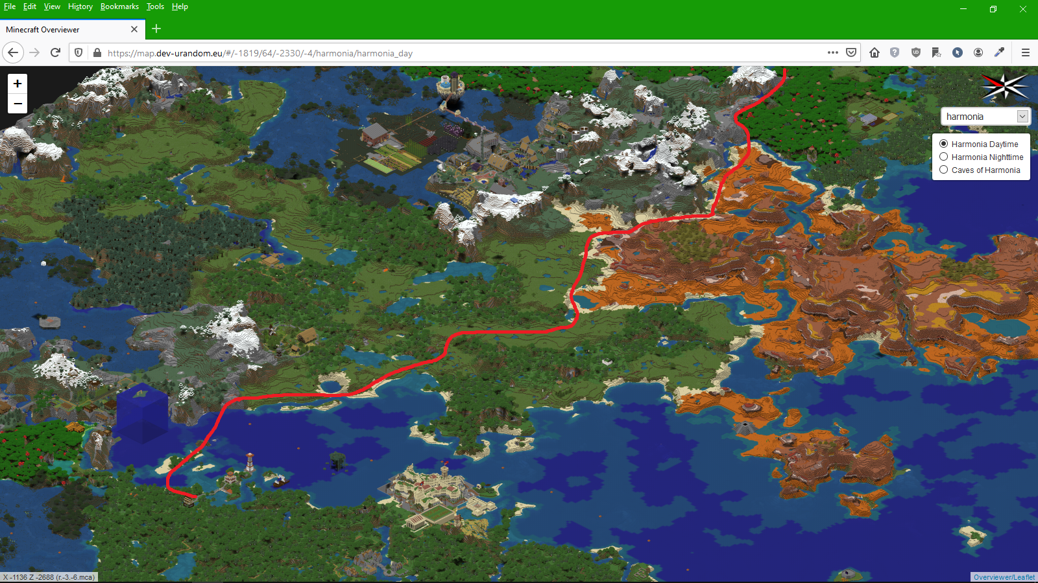Open Firefox hamburger application menu
1038x583 pixels.
pos(1025,52)
